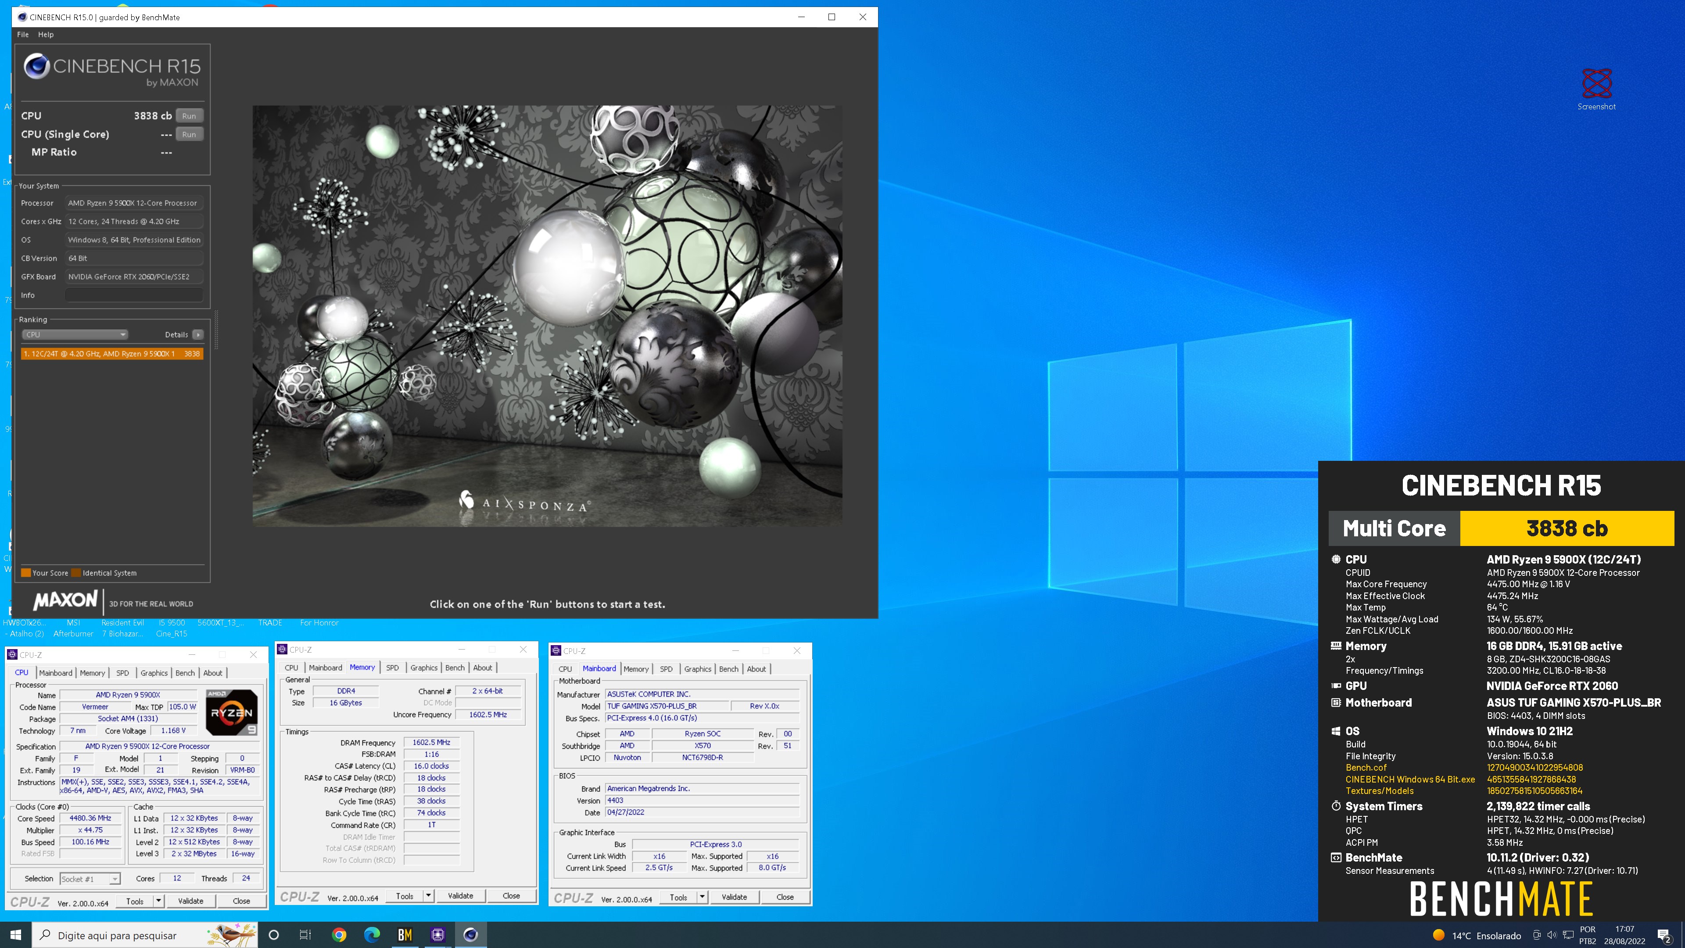Image resolution: width=1685 pixels, height=948 pixels.
Task: Click Tools button in CPU-Z CPU window
Action: [135, 901]
